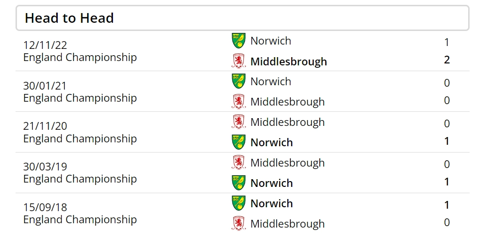Click Norwich crest in 15/09/18 match
The image size is (489, 245).
coord(238,203)
